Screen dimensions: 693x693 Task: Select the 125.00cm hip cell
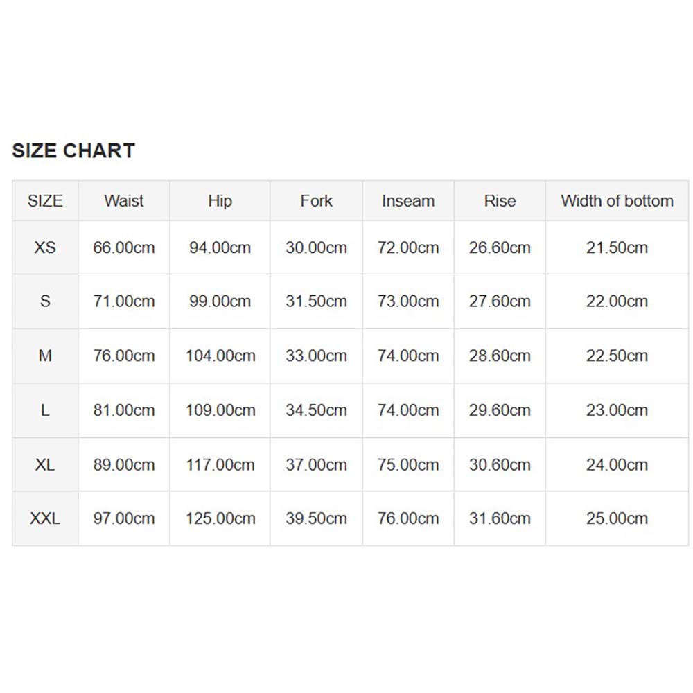point(220,518)
